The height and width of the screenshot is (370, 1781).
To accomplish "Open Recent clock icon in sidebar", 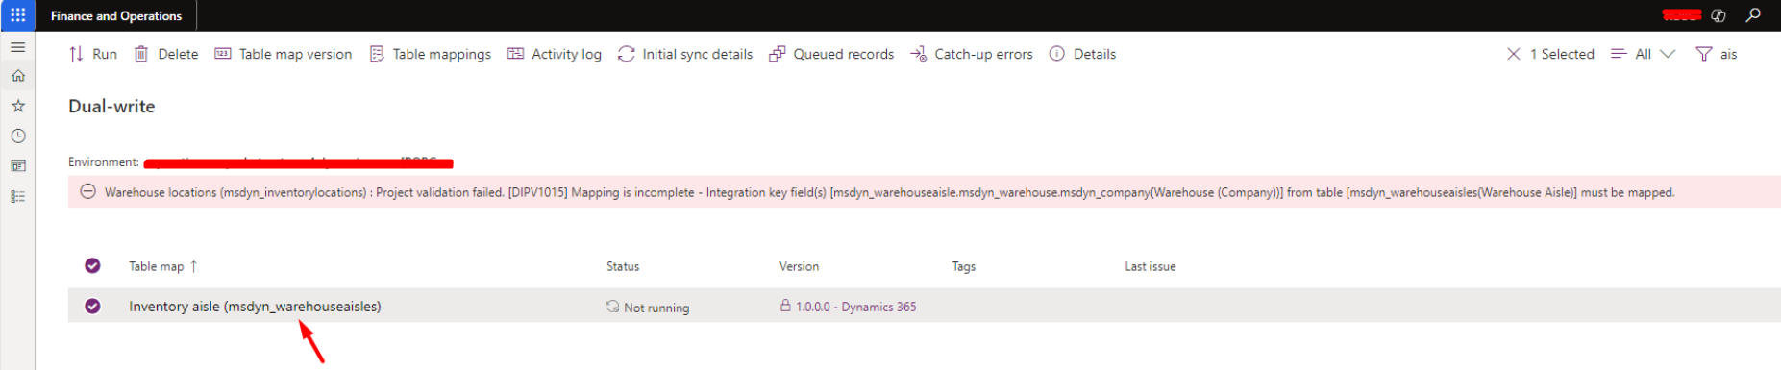I will 17,136.
